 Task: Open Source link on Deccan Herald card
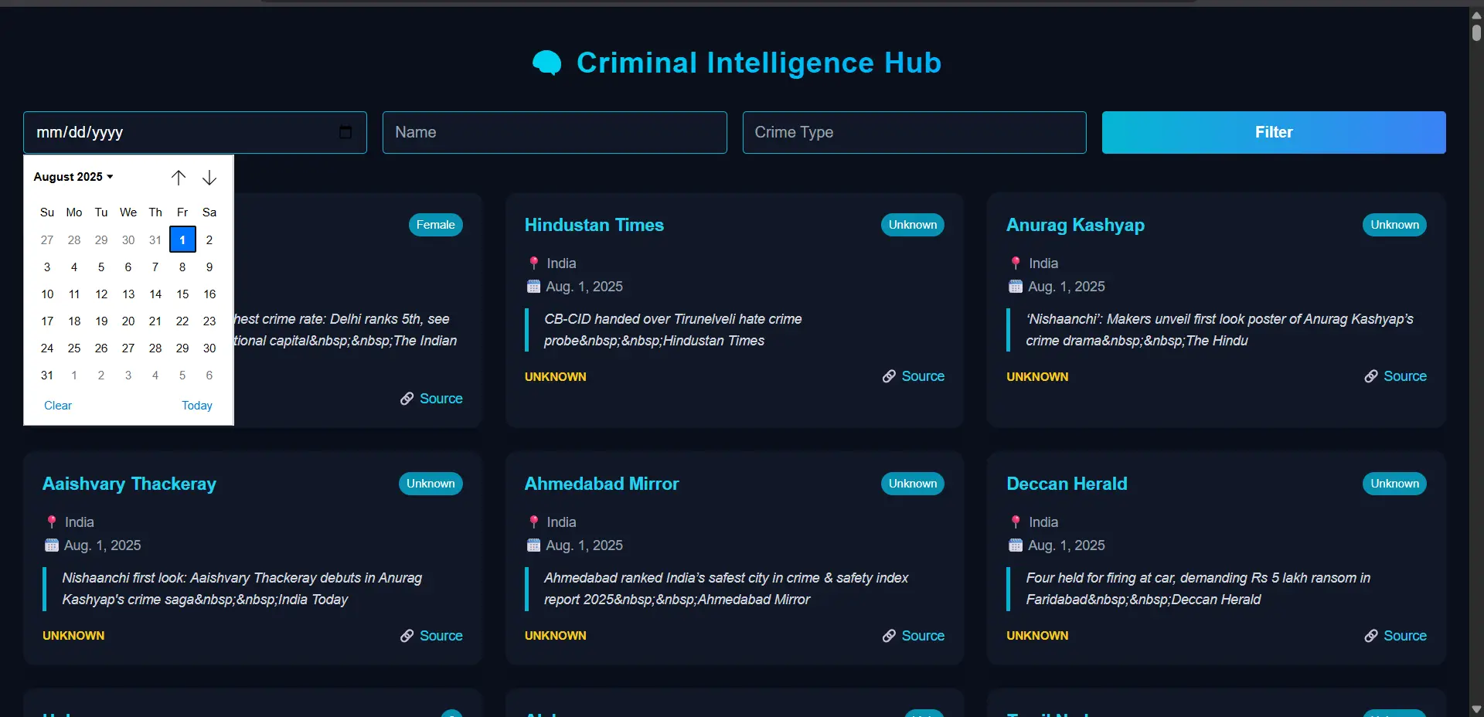[1404, 636]
